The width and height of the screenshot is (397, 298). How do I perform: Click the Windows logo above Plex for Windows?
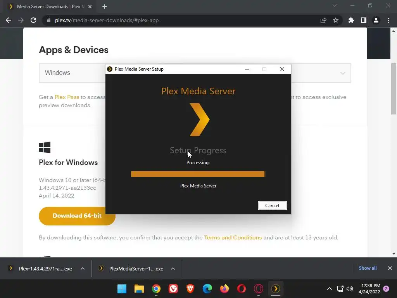(45, 147)
